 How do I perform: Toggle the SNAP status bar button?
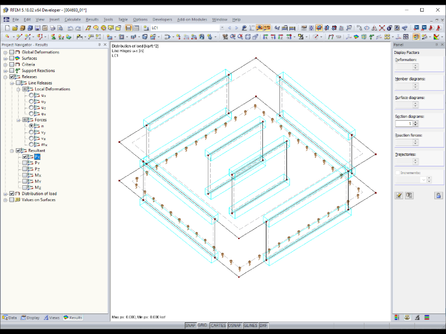point(190,325)
